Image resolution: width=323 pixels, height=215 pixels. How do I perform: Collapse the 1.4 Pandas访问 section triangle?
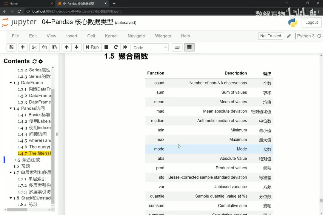tap(11, 108)
